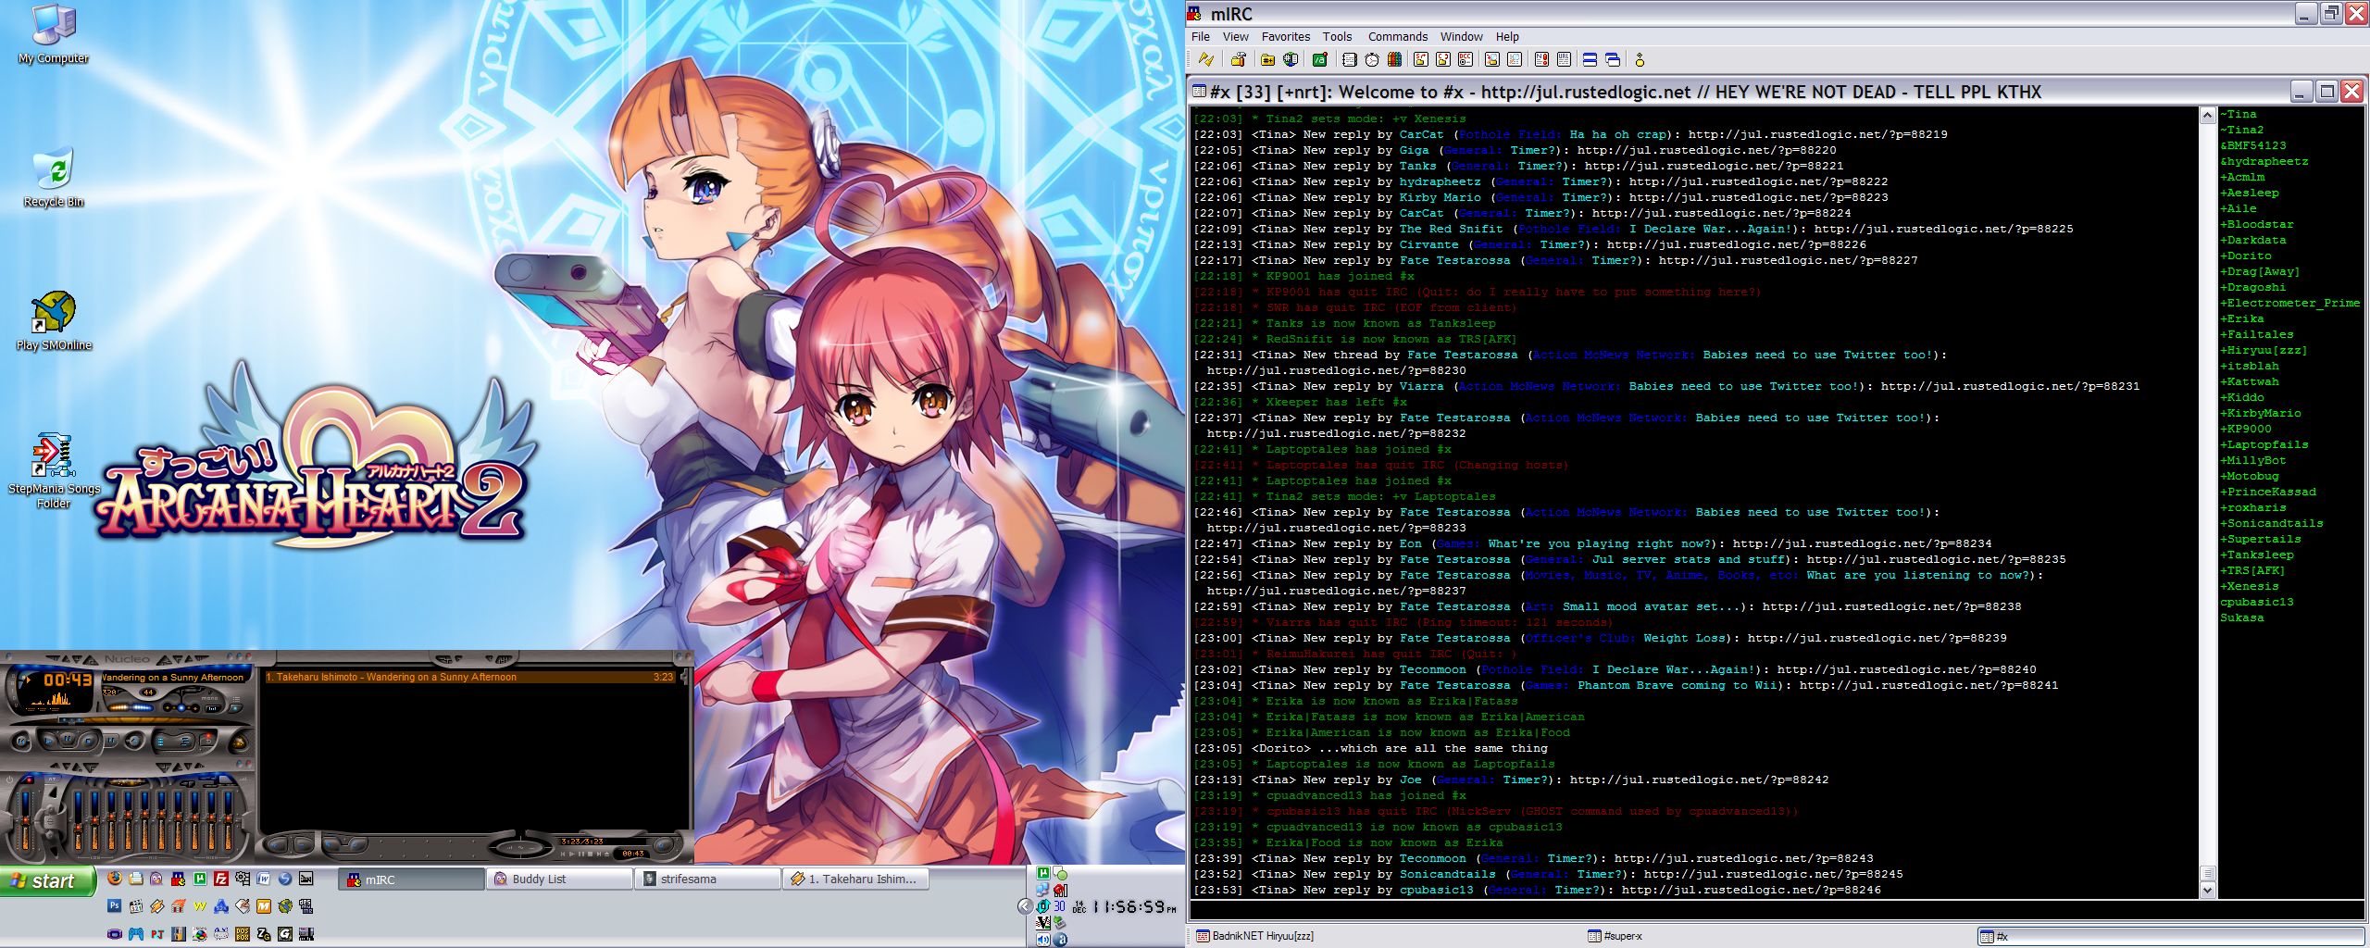The width and height of the screenshot is (2370, 948).
Task: Open the Scripts Editor /a icon
Action: (x=1320, y=60)
